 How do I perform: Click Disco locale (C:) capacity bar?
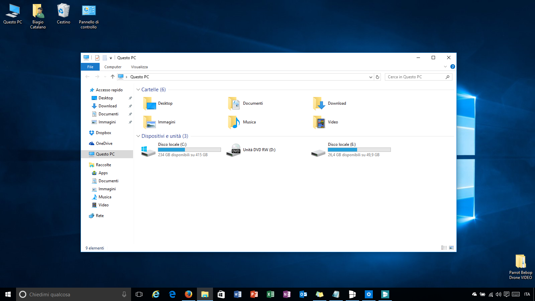[x=189, y=150]
